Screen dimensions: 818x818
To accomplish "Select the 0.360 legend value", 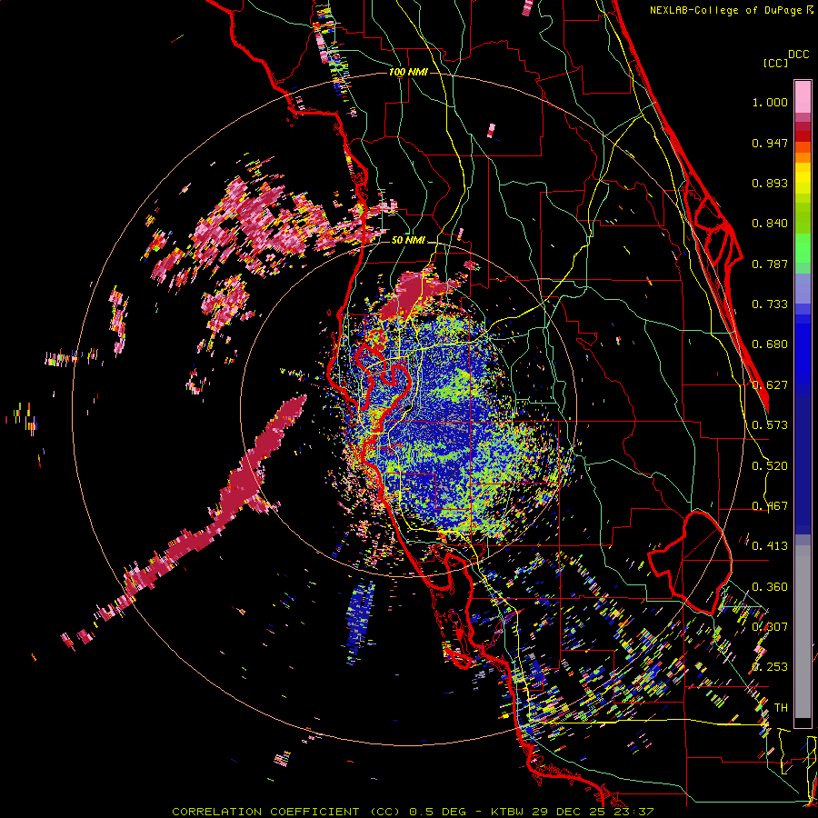I will [x=770, y=587].
